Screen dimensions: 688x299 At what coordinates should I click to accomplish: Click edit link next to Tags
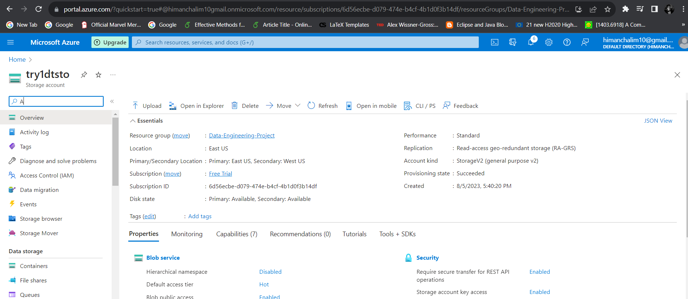tap(149, 216)
